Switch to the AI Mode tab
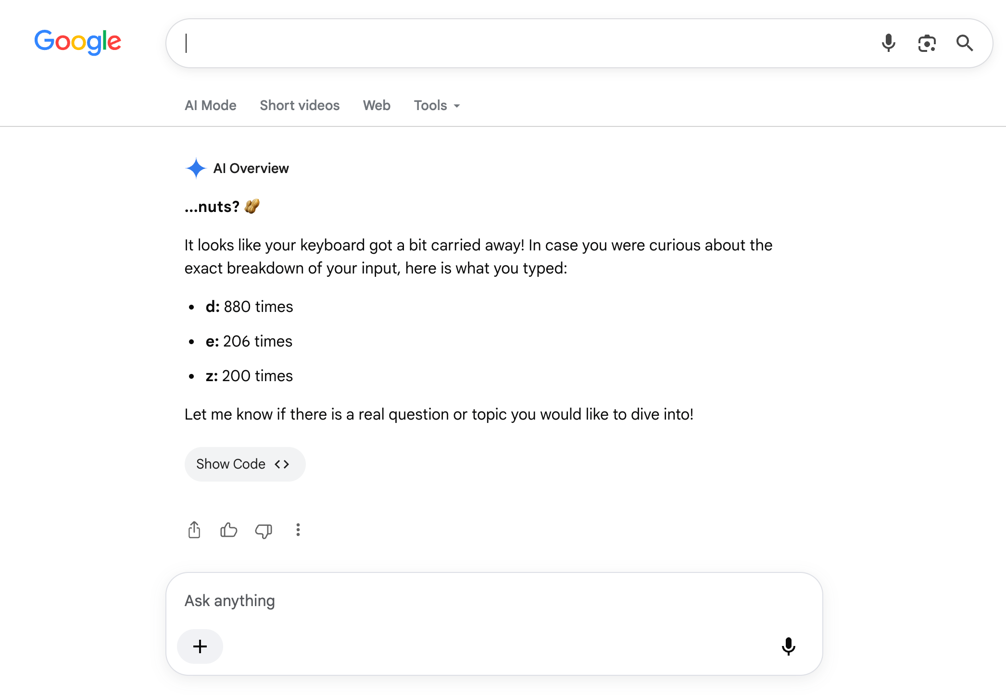Viewport: 1006px width, 695px height. click(x=211, y=105)
